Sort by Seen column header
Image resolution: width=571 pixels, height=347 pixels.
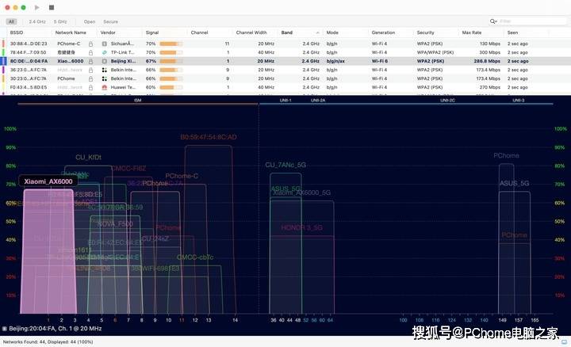point(512,32)
